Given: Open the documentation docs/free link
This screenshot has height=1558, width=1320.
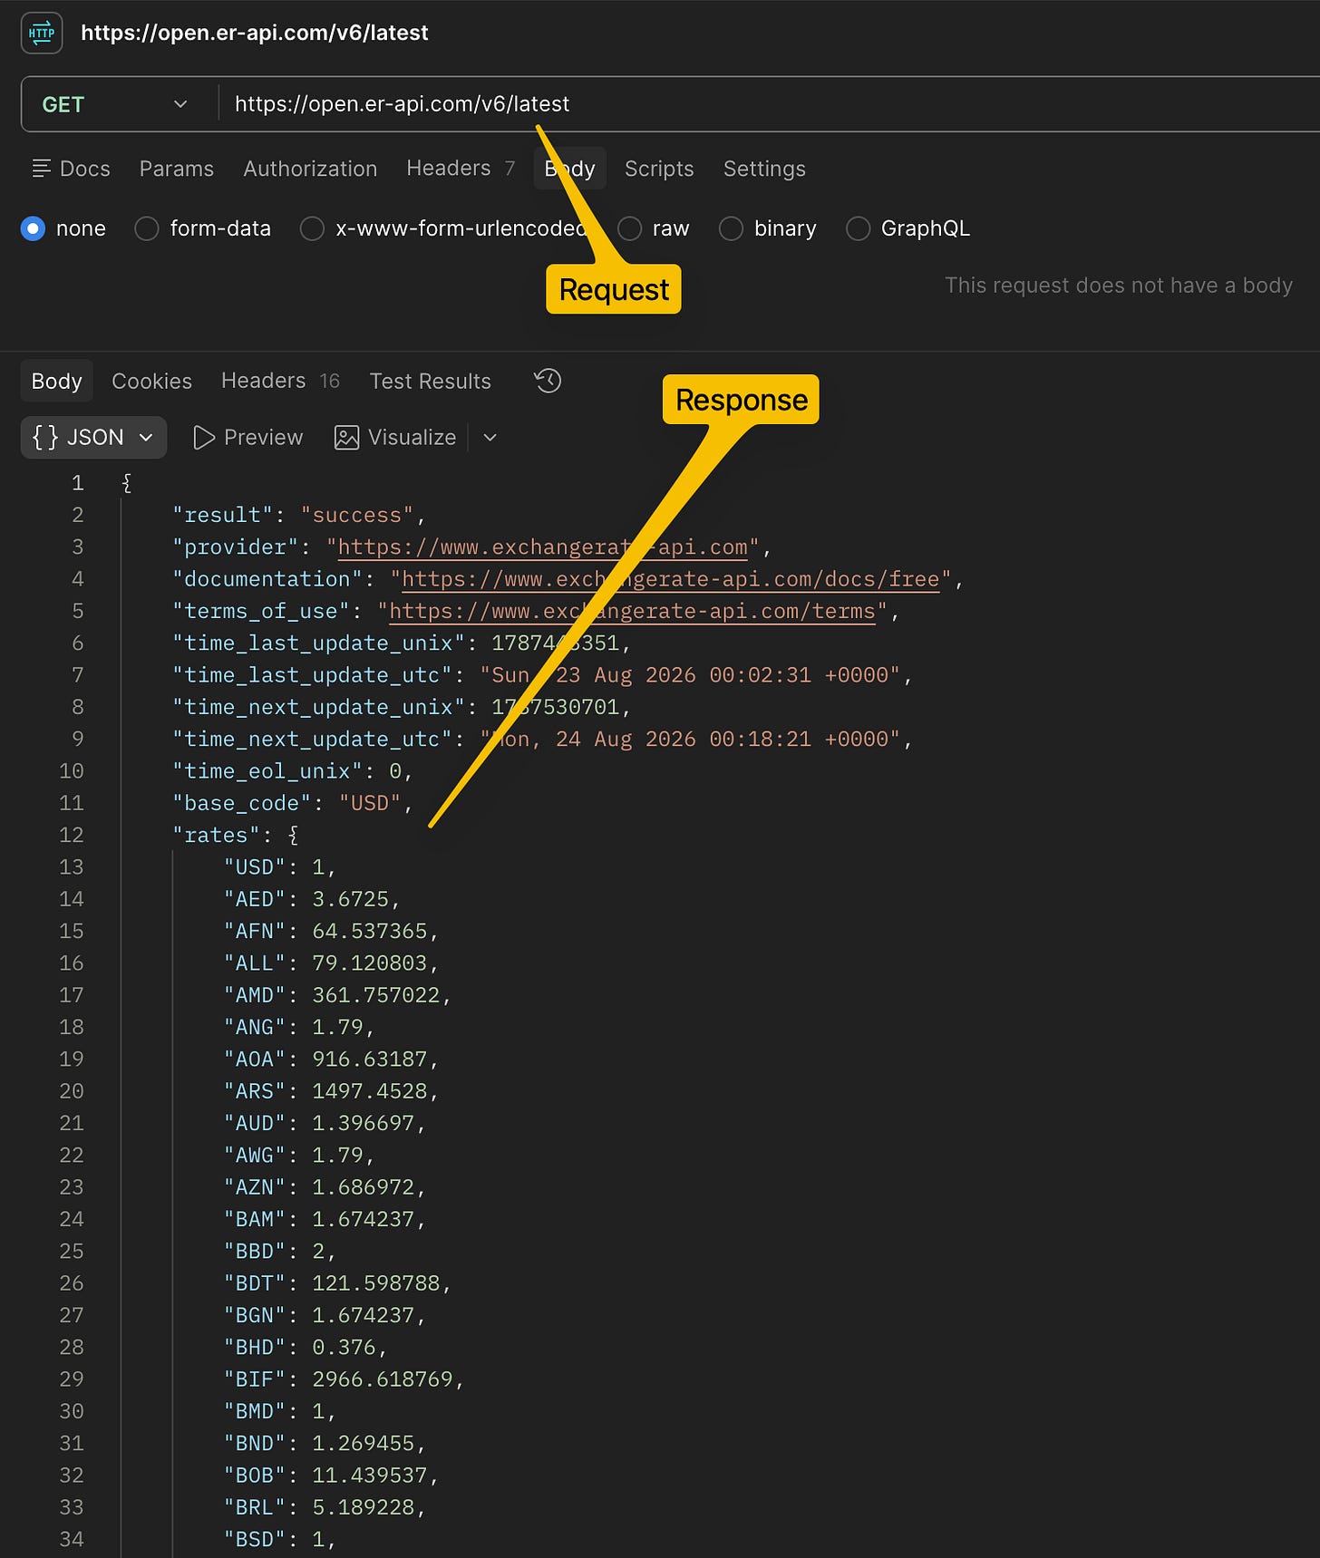Looking at the screenshot, I should [x=671, y=579].
